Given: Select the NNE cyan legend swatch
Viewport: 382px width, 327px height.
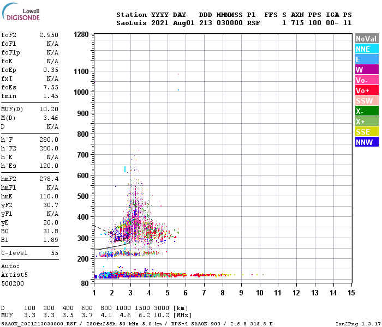Looking at the screenshot, I should coord(367,49).
